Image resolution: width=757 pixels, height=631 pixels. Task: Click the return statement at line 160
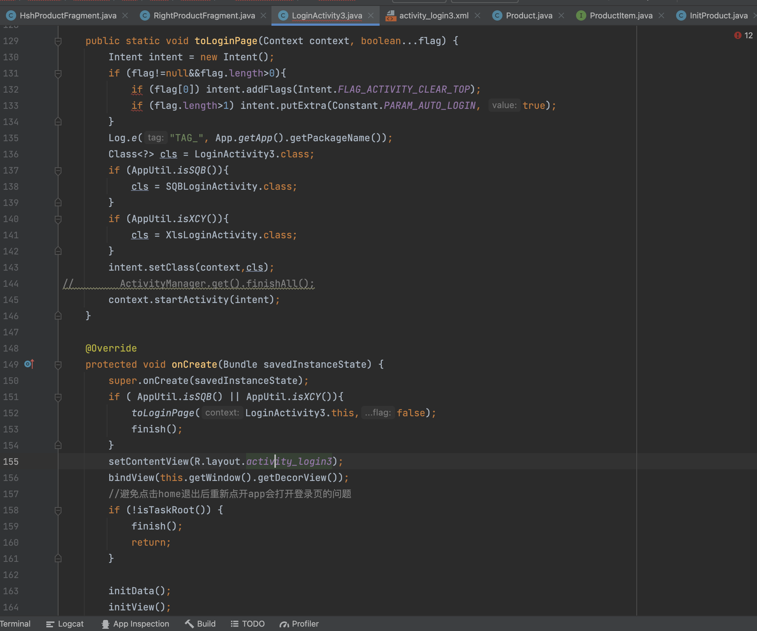pos(151,542)
